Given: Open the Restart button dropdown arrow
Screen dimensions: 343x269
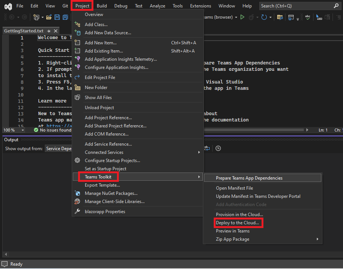Looking at the screenshot, I should coord(271,17).
